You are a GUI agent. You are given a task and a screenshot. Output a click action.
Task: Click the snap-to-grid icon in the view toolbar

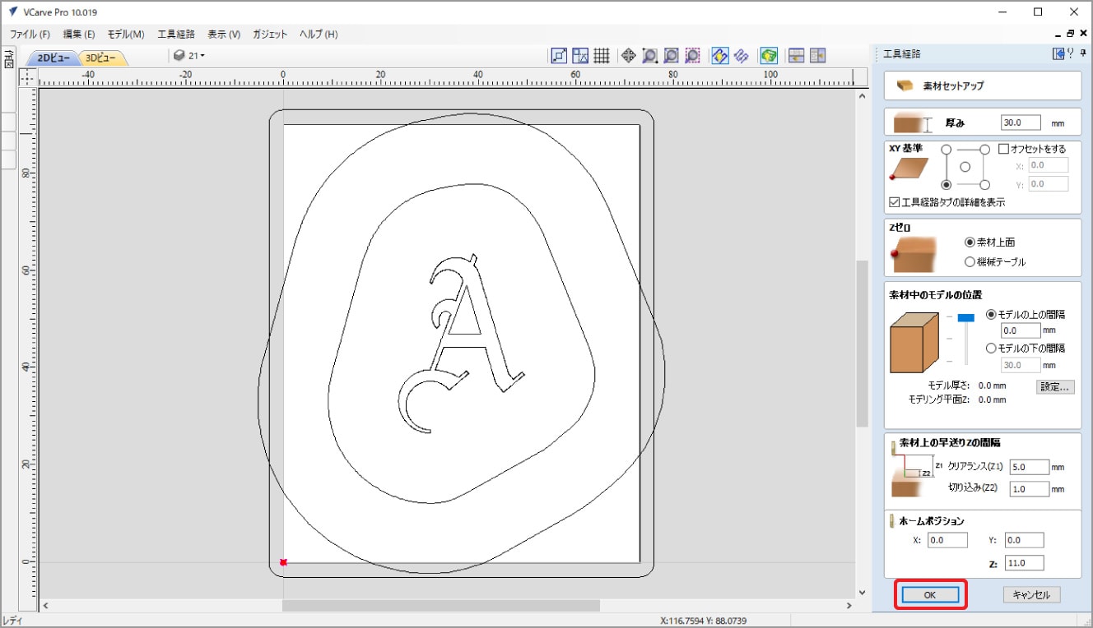point(602,56)
